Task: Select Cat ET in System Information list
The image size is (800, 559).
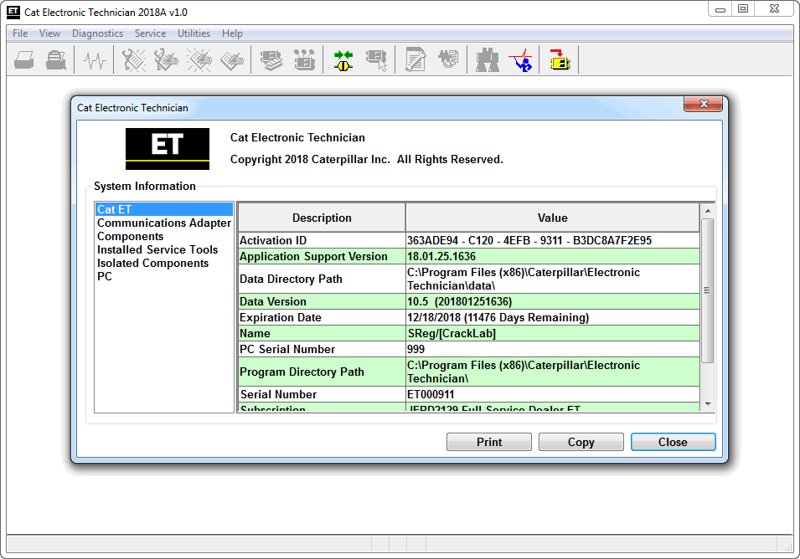Action: click(164, 209)
